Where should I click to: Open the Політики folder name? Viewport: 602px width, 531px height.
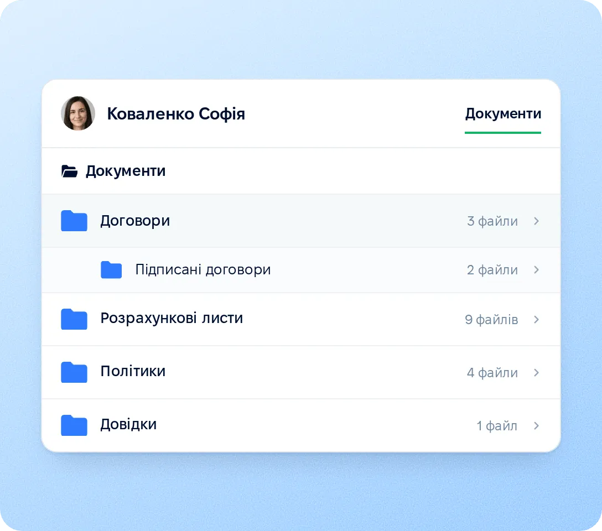pyautogui.click(x=133, y=371)
